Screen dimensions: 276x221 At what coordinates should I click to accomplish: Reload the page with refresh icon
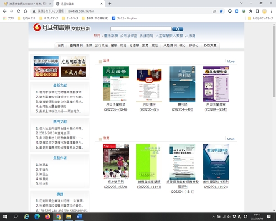pyautogui.click(x=18, y=11)
